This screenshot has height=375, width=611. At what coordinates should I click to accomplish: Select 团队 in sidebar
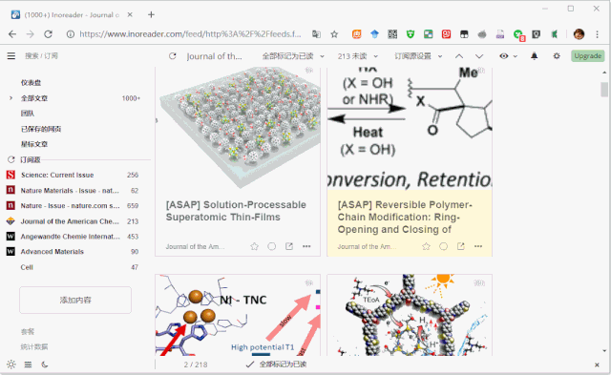pos(28,114)
